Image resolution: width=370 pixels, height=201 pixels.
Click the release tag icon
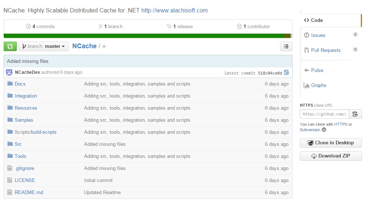[169, 26]
